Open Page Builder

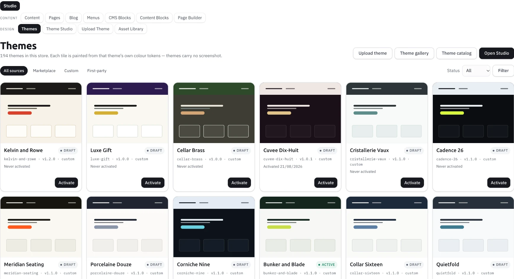(x=190, y=18)
